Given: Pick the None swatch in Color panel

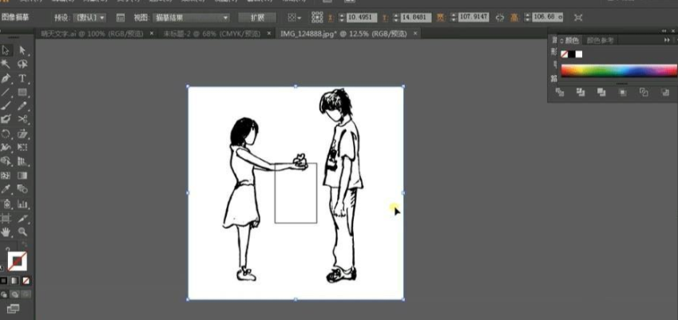Looking at the screenshot, I should [565, 54].
